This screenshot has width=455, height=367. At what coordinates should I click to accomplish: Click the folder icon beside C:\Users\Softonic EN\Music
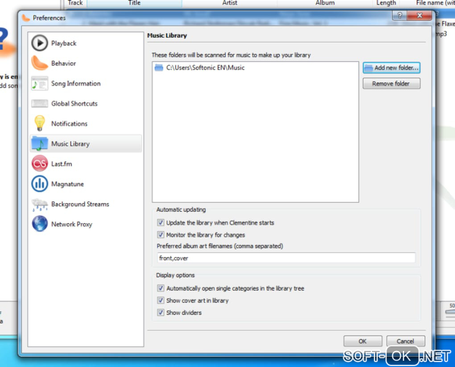[159, 68]
